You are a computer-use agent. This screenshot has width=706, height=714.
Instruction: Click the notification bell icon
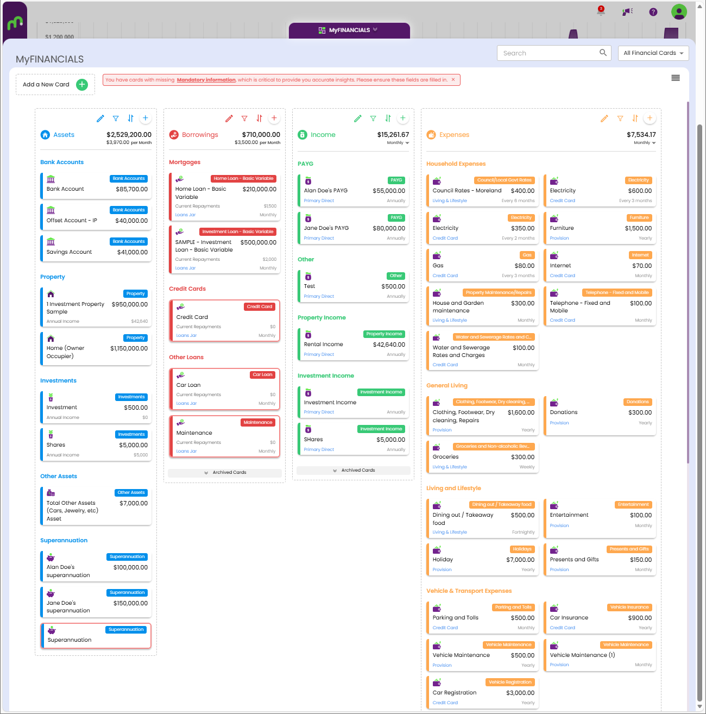[x=601, y=11]
